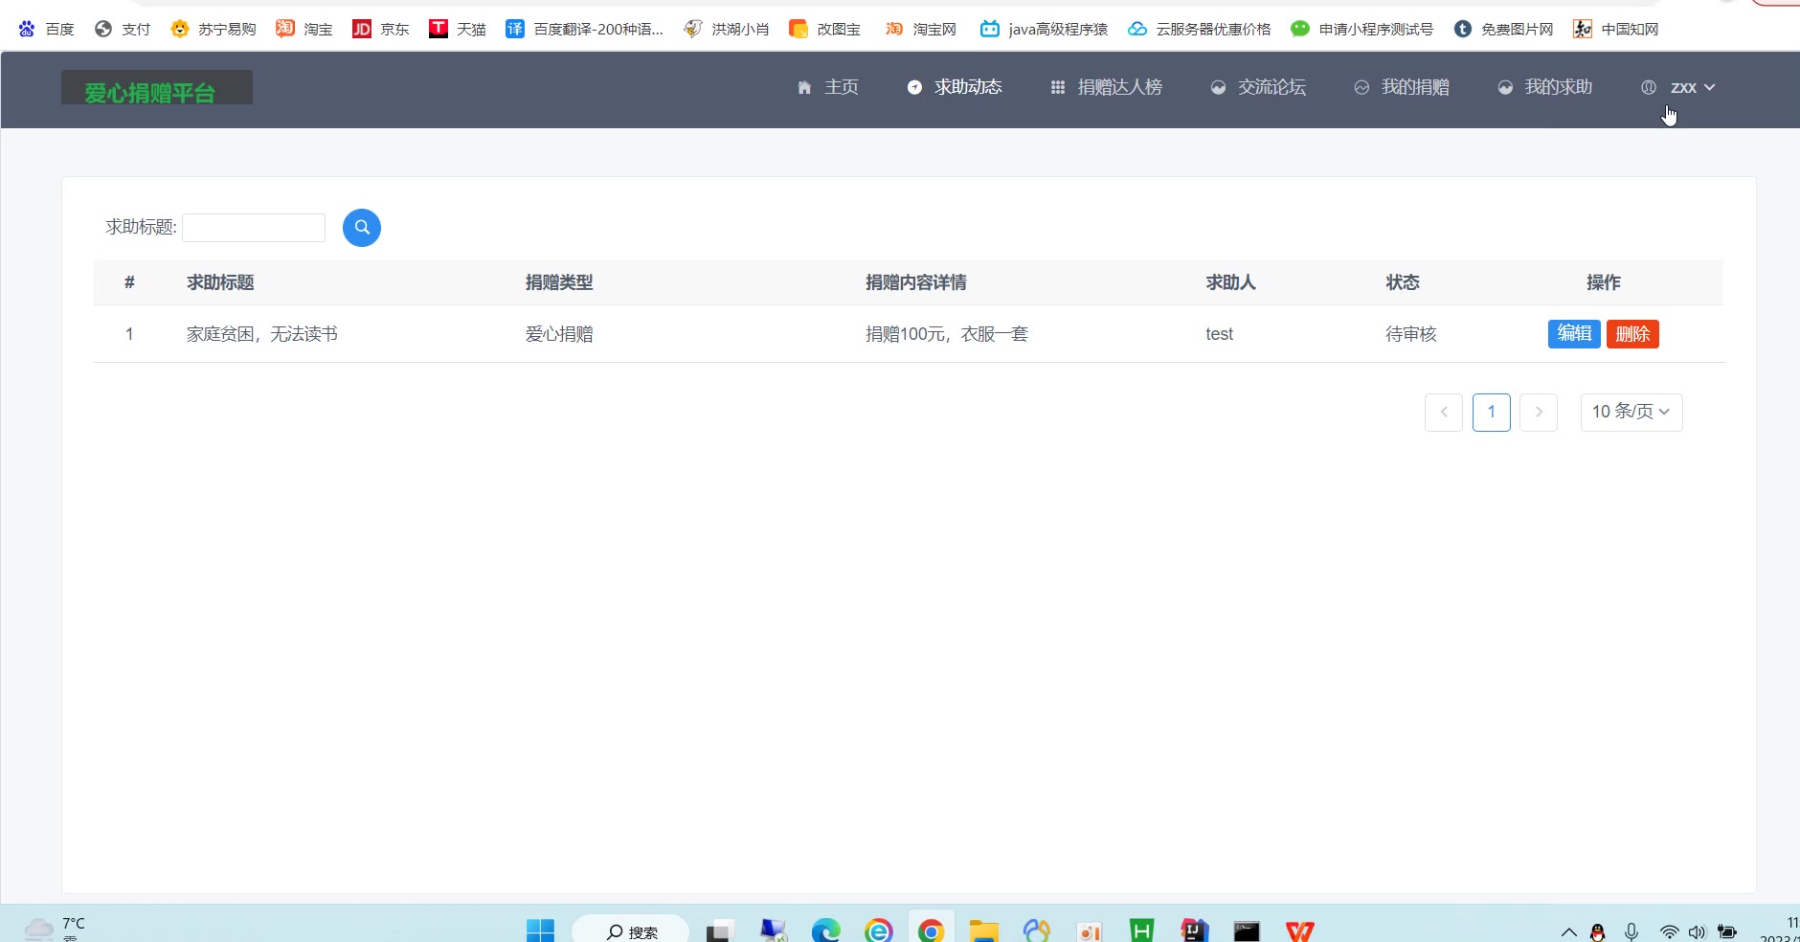Open Wi-Fi network settings in tray
The height and width of the screenshot is (942, 1800).
click(x=1669, y=932)
